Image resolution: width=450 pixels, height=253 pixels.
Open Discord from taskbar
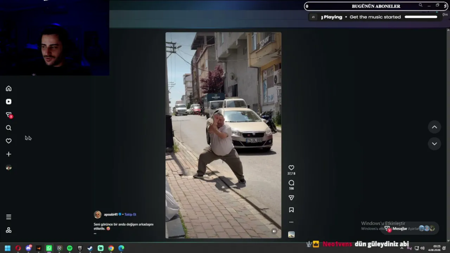pyautogui.click(x=28, y=248)
